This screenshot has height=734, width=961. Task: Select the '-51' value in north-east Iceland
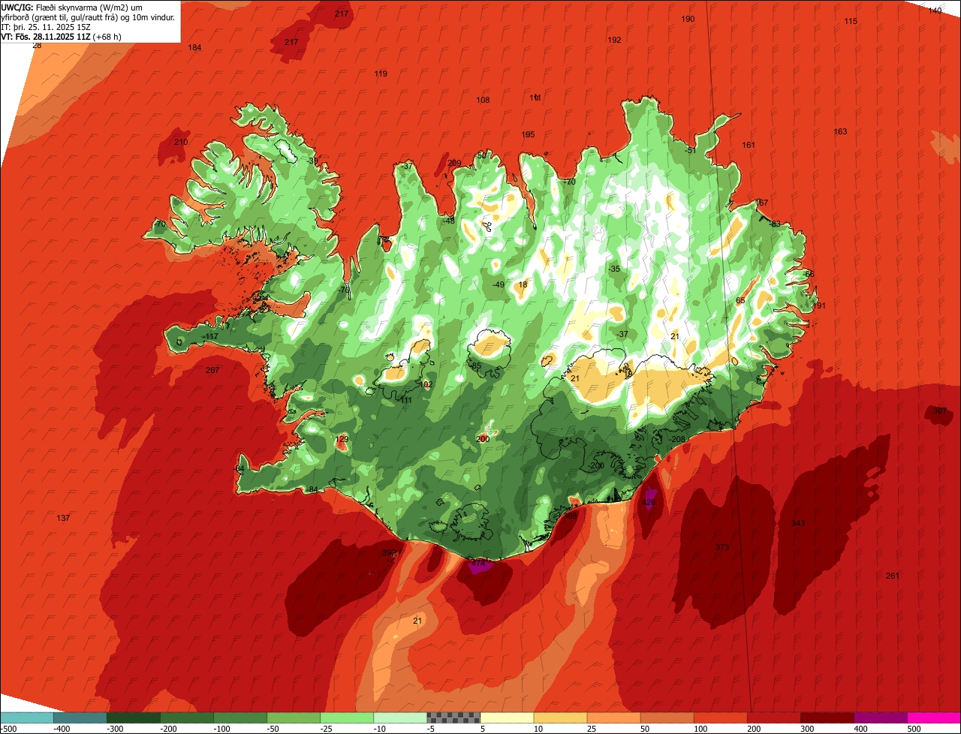coord(690,150)
